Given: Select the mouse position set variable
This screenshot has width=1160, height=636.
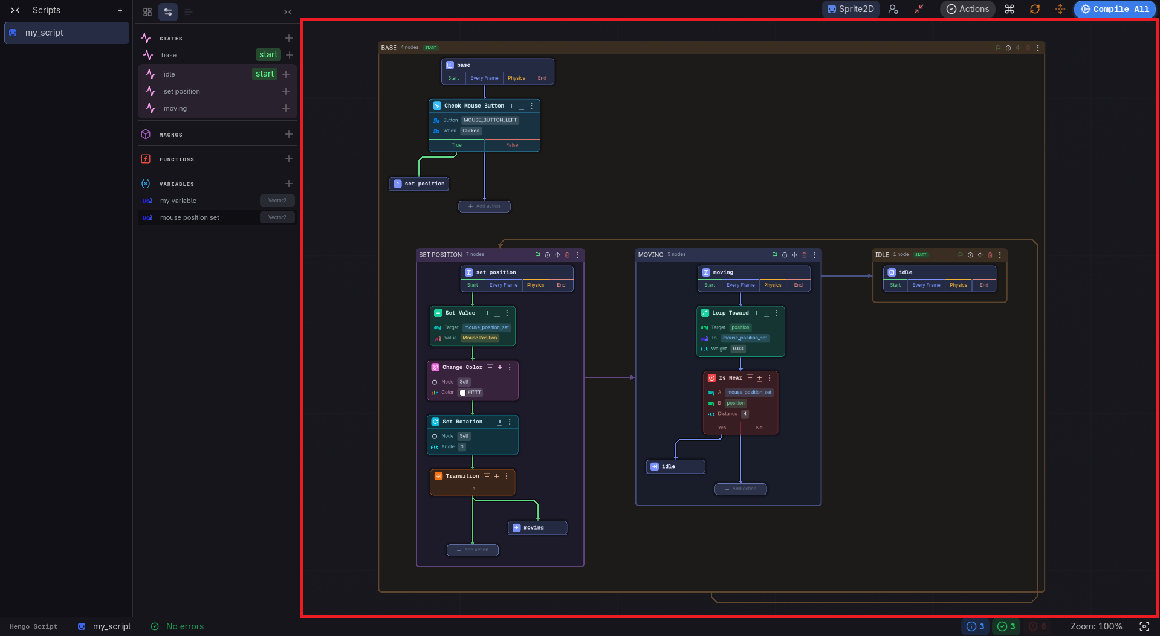Looking at the screenshot, I should 217,217.
